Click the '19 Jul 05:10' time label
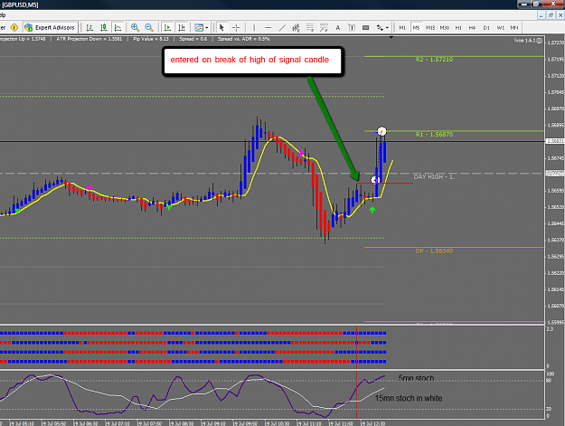This screenshot has height=426, width=565. tap(22, 423)
